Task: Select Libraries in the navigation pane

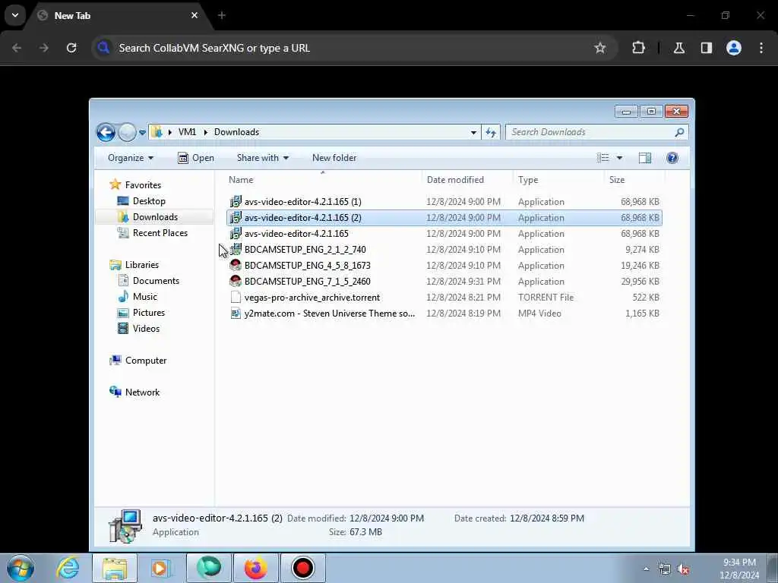Action: [x=134, y=265]
